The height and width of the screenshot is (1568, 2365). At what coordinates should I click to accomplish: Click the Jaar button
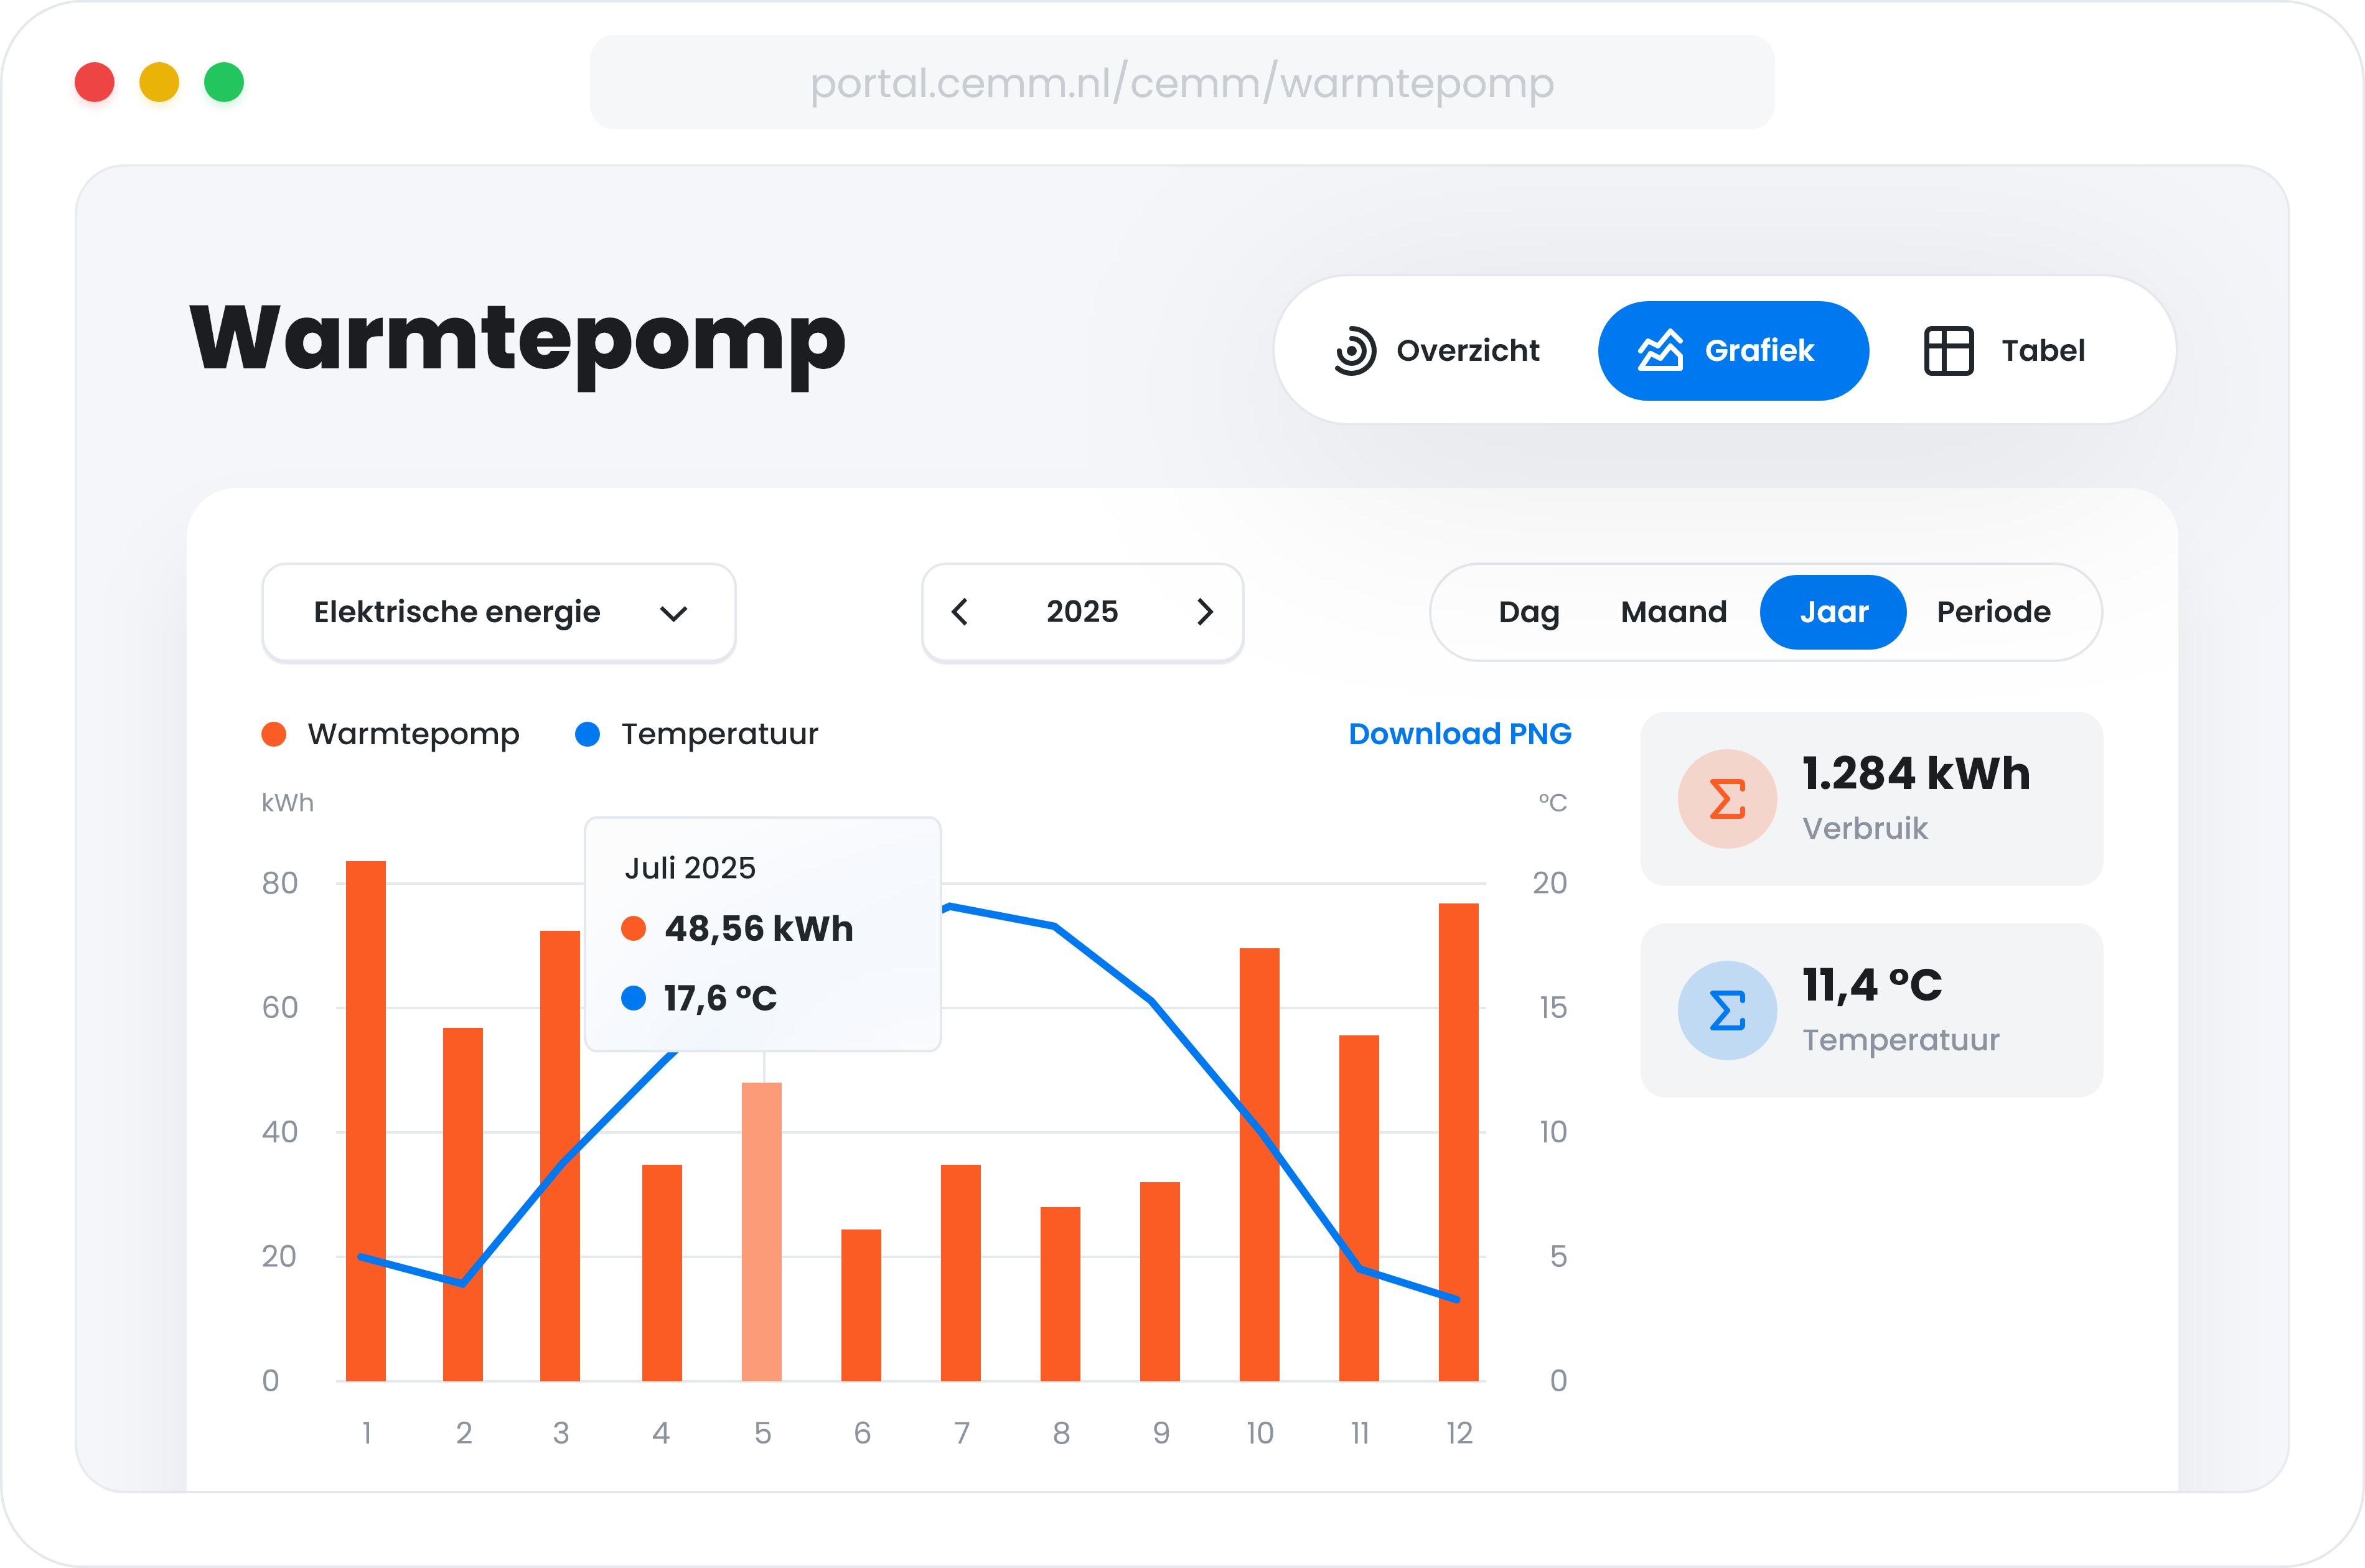coord(1833,612)
